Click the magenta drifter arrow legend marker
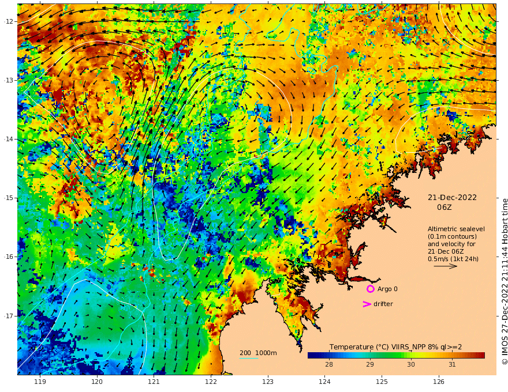This screenshot has width=508, height=392. tap(367, 304)
